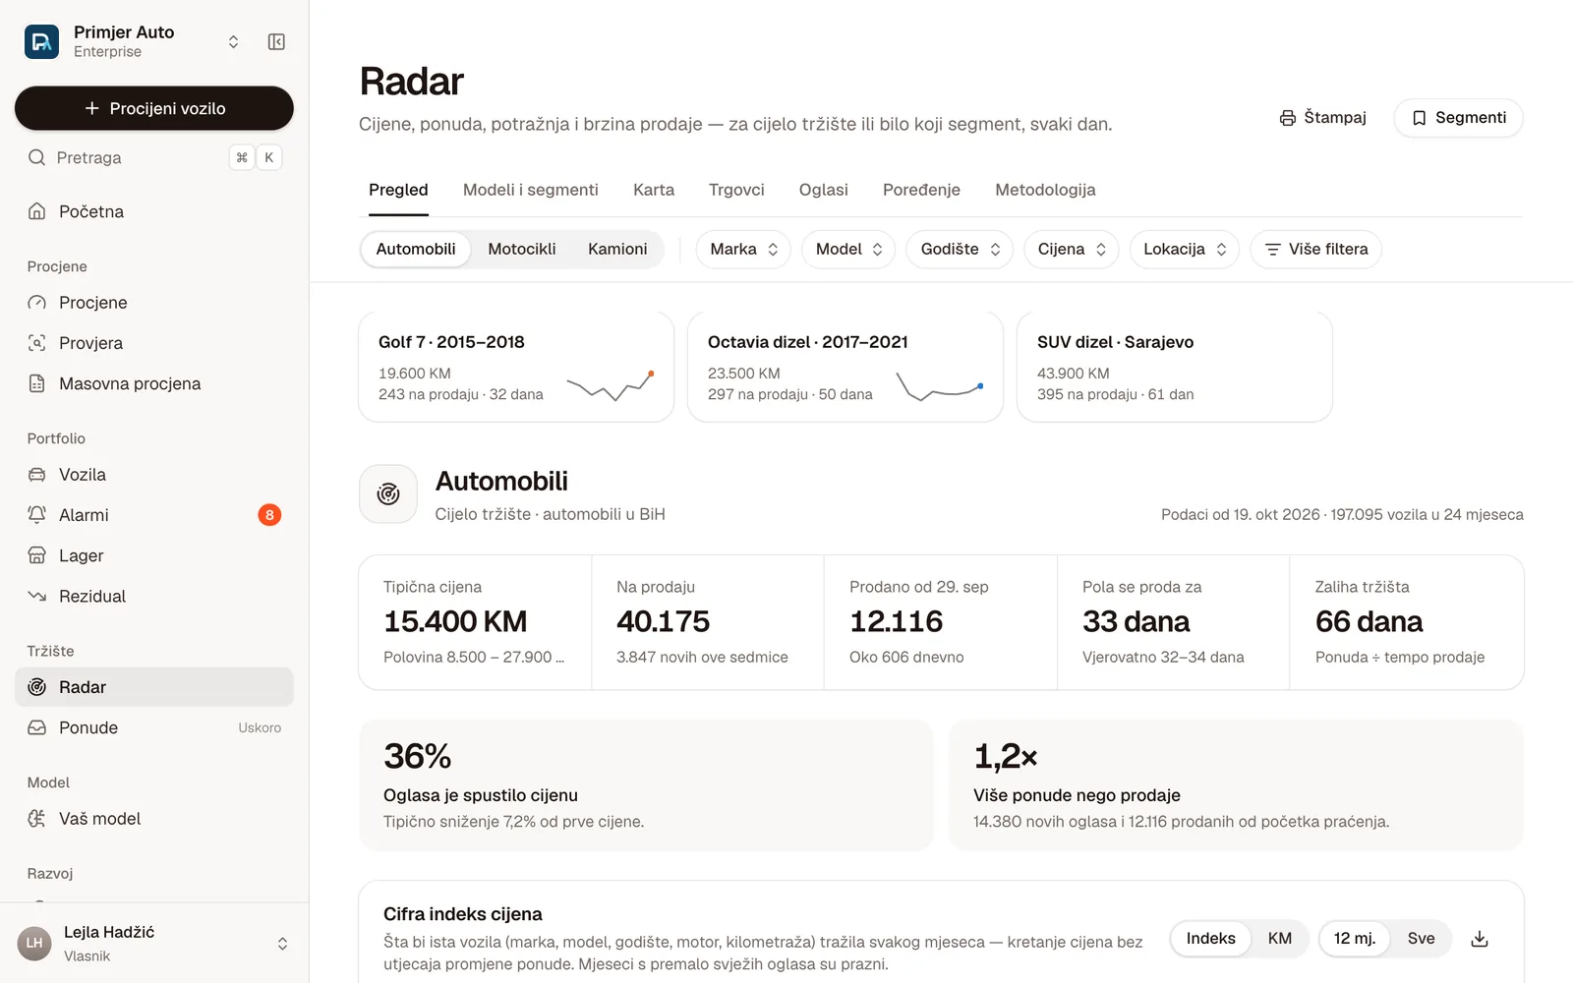Open the Segmenti button
1573x983 pixels.
pyautogui.click(x=1459, y=118)
